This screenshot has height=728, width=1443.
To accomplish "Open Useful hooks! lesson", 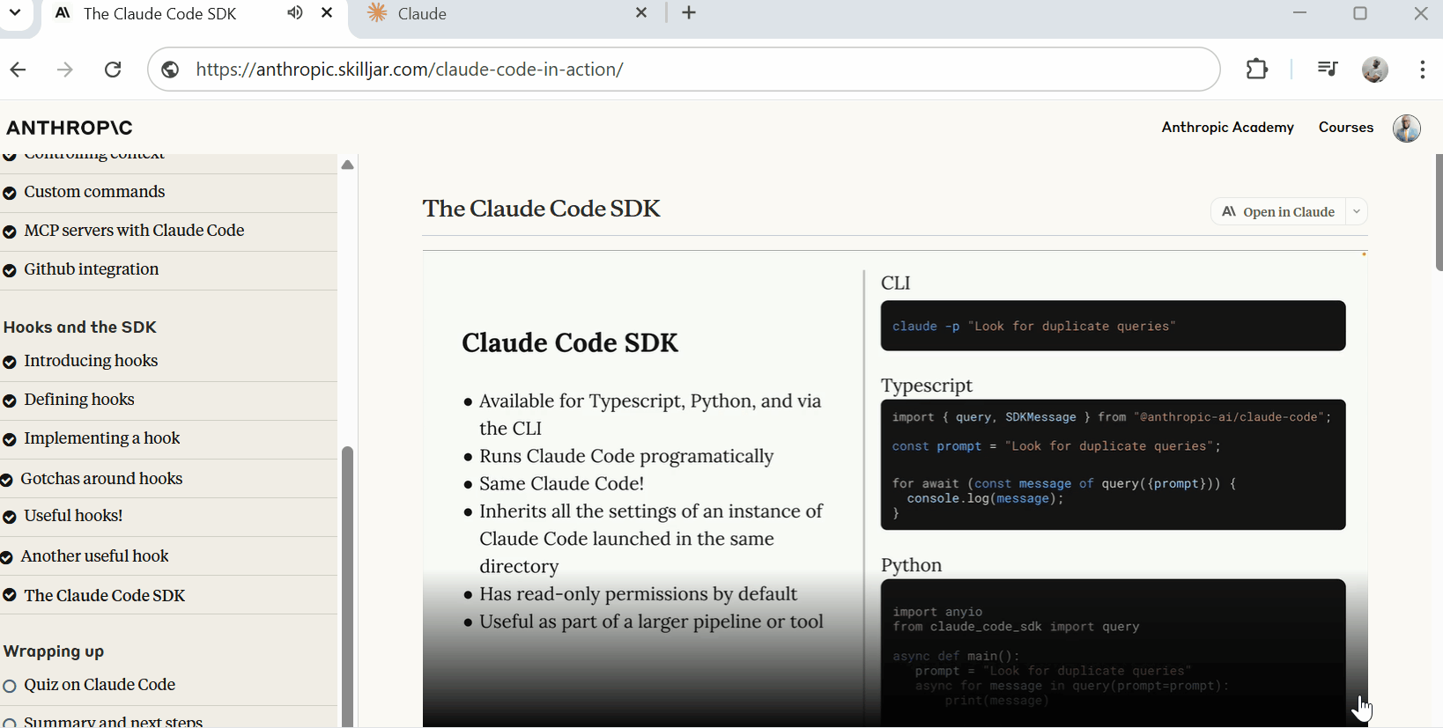I will 73,516.
